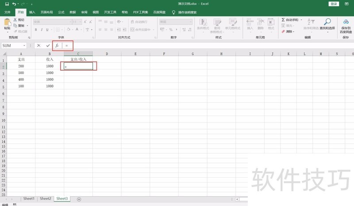
Task: Click the Cut (剪切) scissors icon
Action: click(x=15, y=20)
